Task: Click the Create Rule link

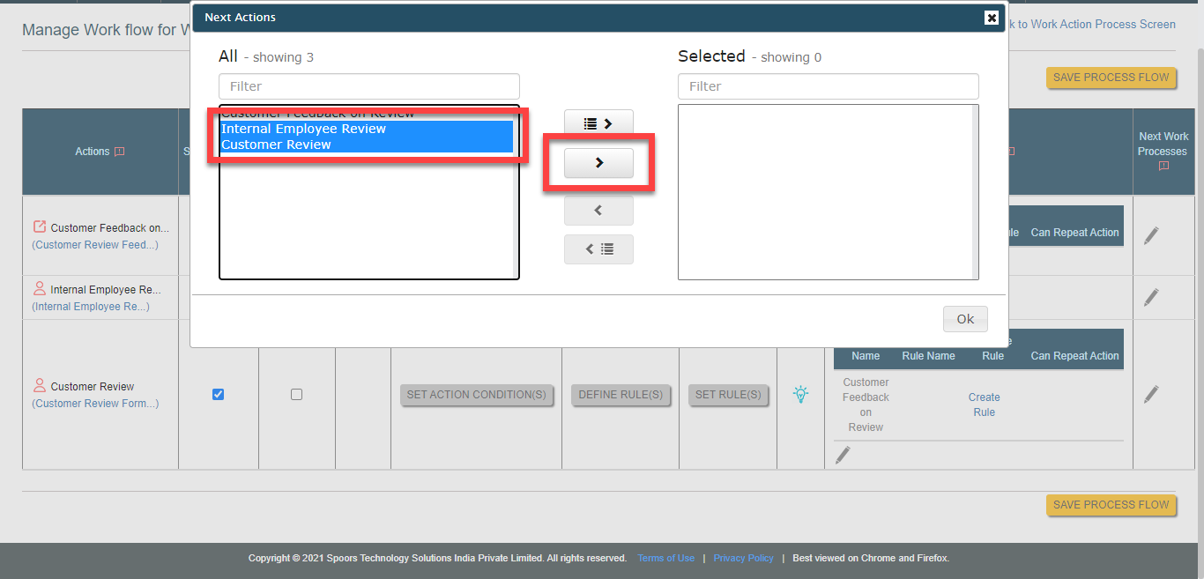Action: click(984, 404)
